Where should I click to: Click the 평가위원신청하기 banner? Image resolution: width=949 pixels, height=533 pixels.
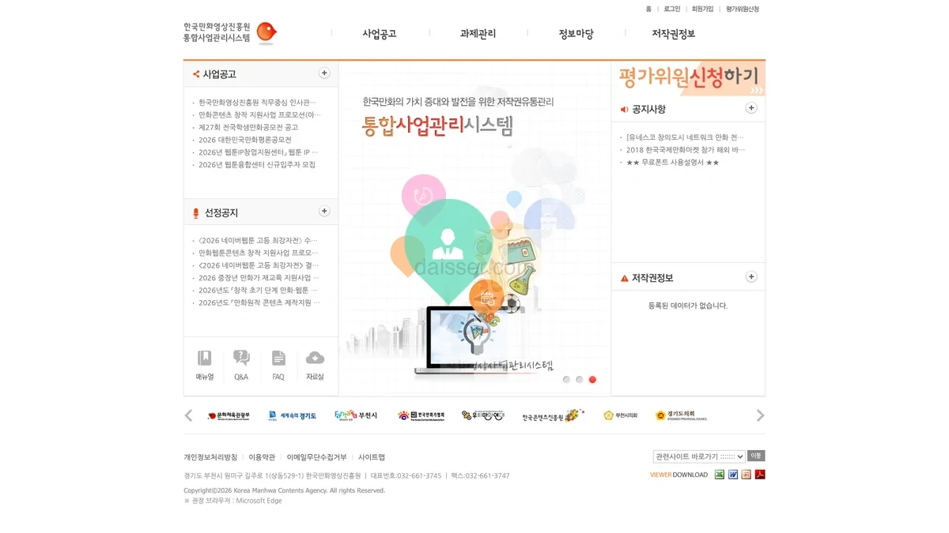(x=688, y=78)
